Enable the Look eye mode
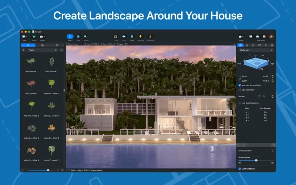 [124, 37]
